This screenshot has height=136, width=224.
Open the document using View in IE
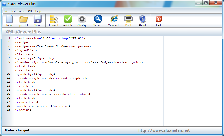tap(114, 21)
